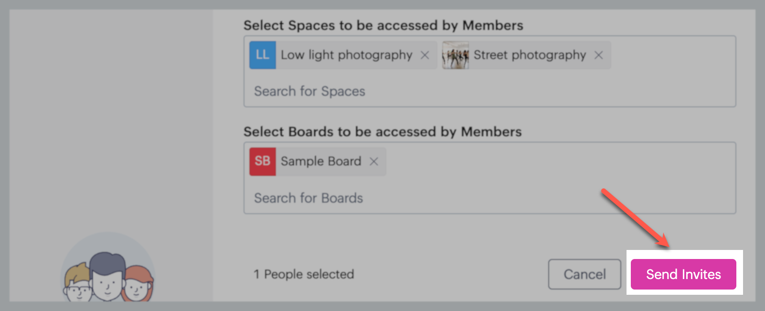Select the Sample Board tag label
The height and width of the screenshot is (311, 765).
click(321, 162)
